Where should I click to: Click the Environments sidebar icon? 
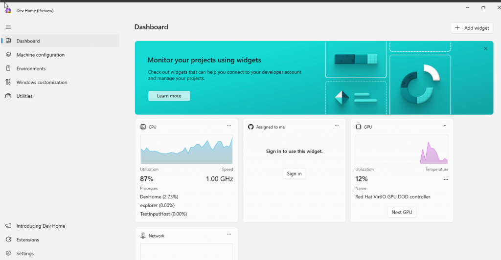pos(8,68)
